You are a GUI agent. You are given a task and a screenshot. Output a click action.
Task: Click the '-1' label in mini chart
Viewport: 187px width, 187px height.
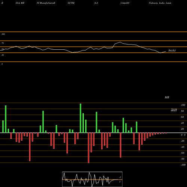[120, 177]
